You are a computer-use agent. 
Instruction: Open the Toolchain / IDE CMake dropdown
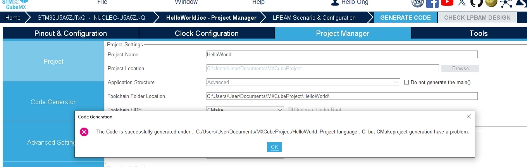[245, 110]
